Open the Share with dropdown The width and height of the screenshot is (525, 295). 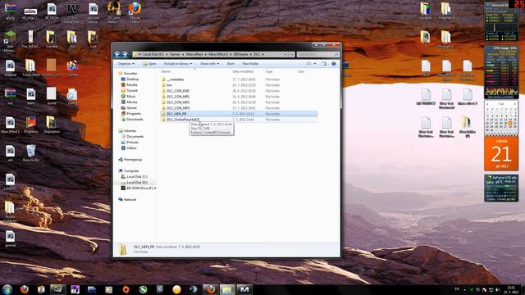tap(210, 64)
